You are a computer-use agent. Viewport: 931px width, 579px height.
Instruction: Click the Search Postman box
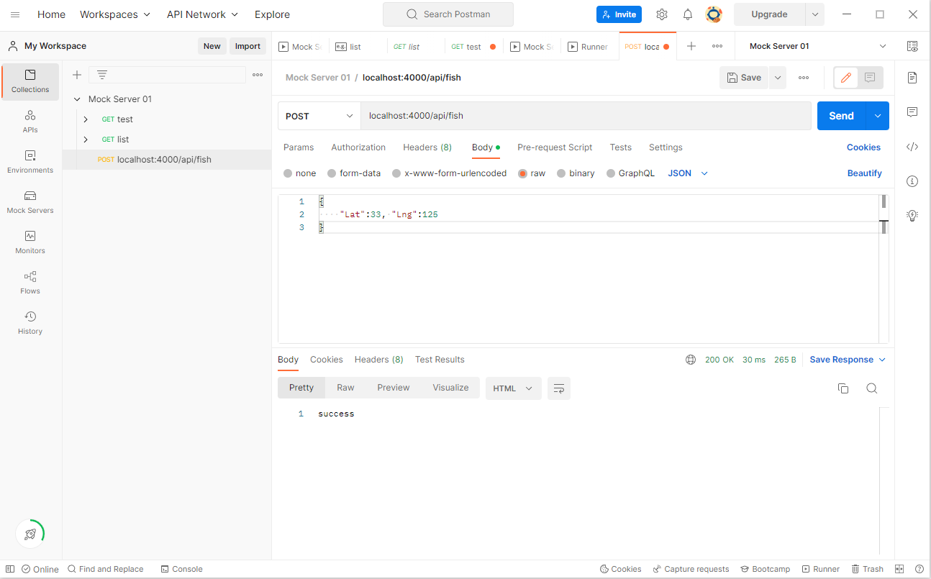448,14
